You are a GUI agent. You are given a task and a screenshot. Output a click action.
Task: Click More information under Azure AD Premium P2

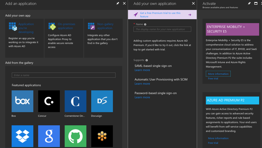[x=218, y=138]
